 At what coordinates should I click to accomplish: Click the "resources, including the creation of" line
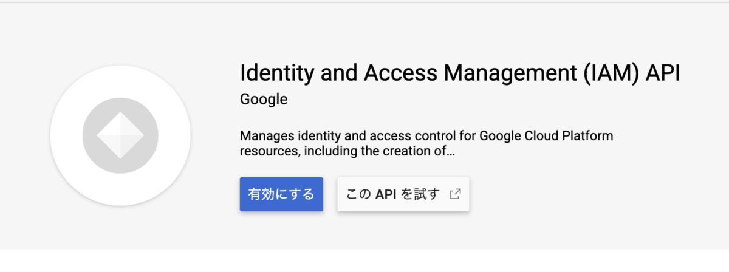[x=343, y=150]
